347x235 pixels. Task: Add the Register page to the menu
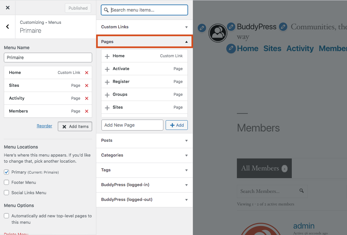pyautogui.click(x=107, y=82)
